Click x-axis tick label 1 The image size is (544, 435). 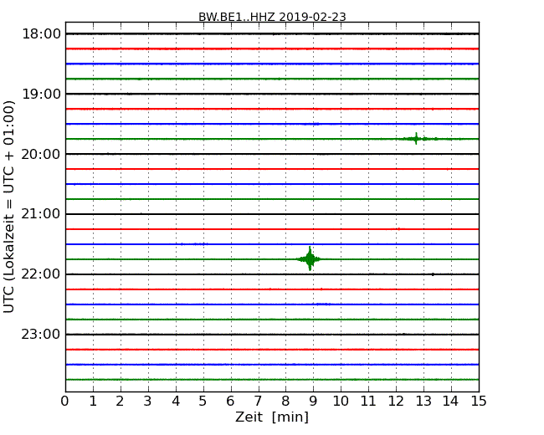93,401
